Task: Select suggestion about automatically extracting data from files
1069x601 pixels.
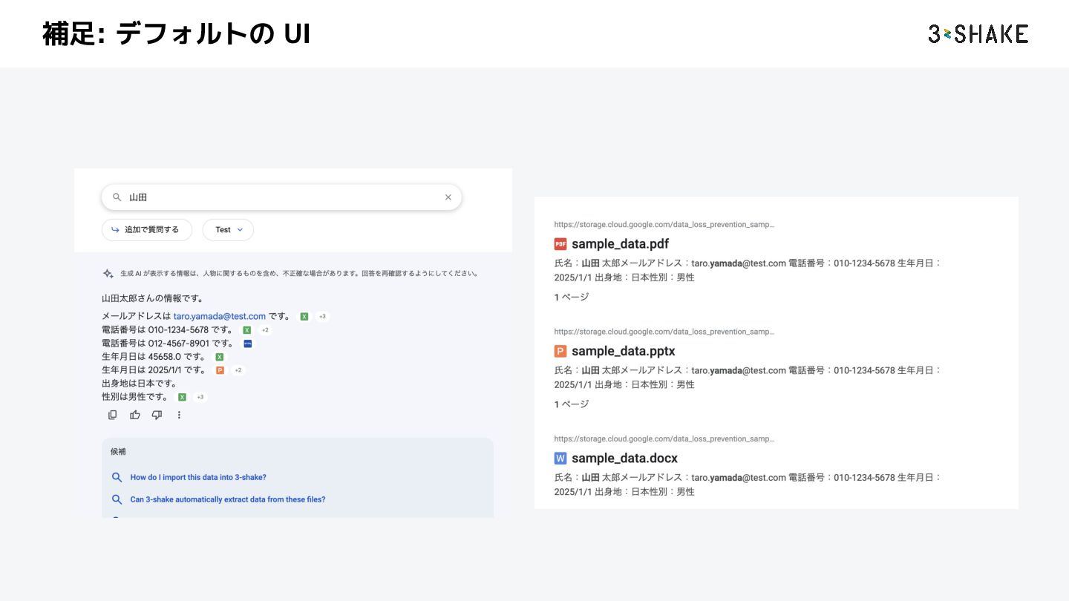Action: [227, 499]
